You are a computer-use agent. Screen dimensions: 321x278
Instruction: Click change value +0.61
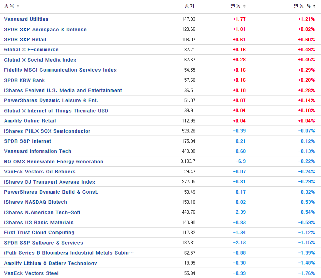point(239,40)
